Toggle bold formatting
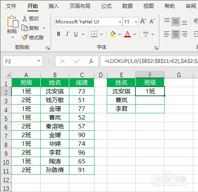Screen dimensions: 198x192 click(x=59, y=34)
